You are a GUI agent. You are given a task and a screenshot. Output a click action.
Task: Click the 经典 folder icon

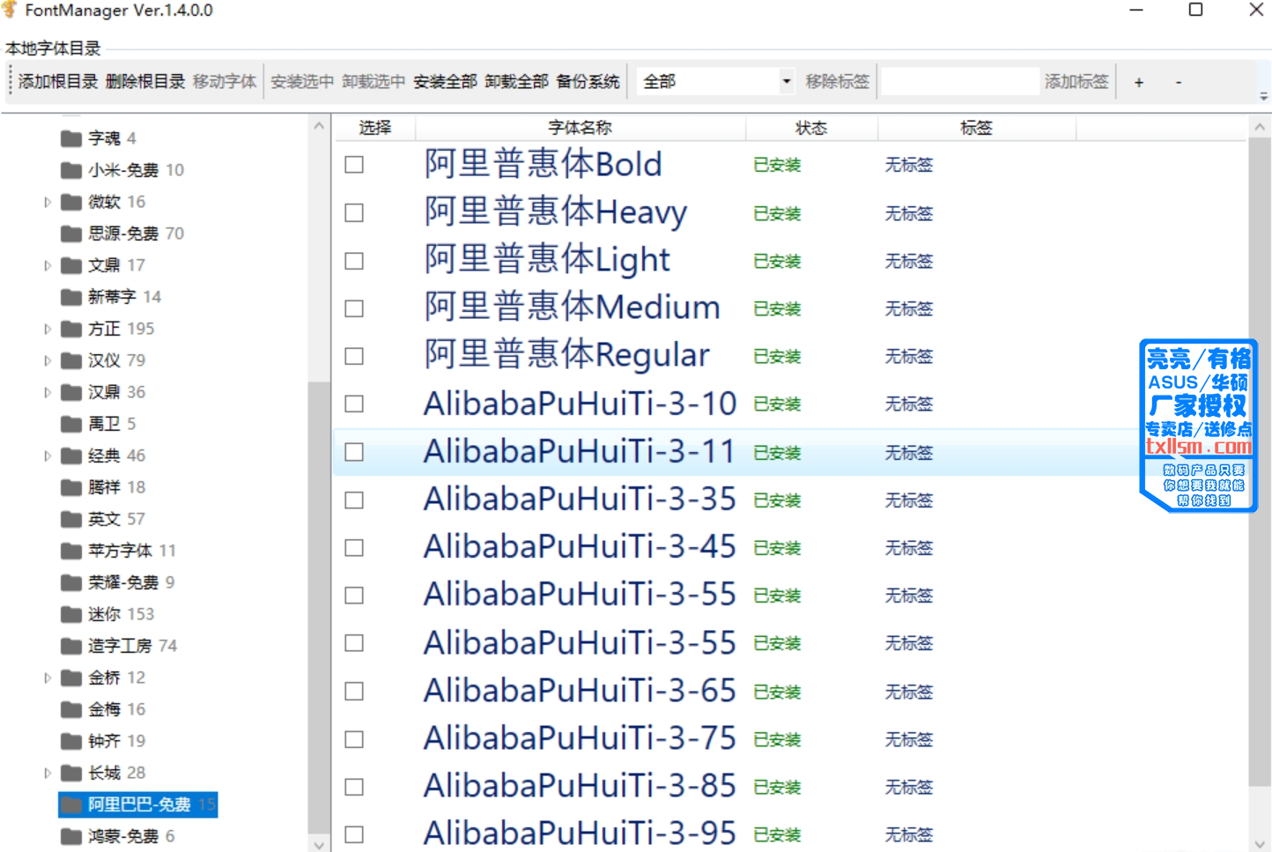point(71,456)
